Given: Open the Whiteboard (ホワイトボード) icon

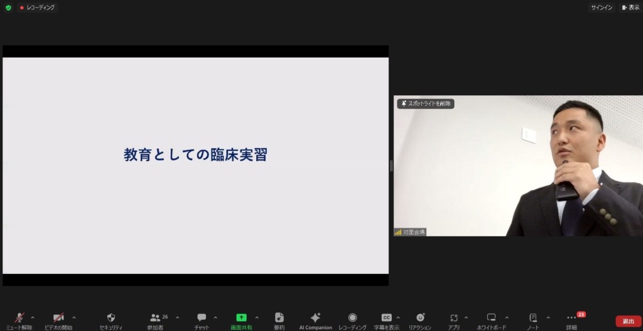Looking at the screenshot, I should point(491,318).
